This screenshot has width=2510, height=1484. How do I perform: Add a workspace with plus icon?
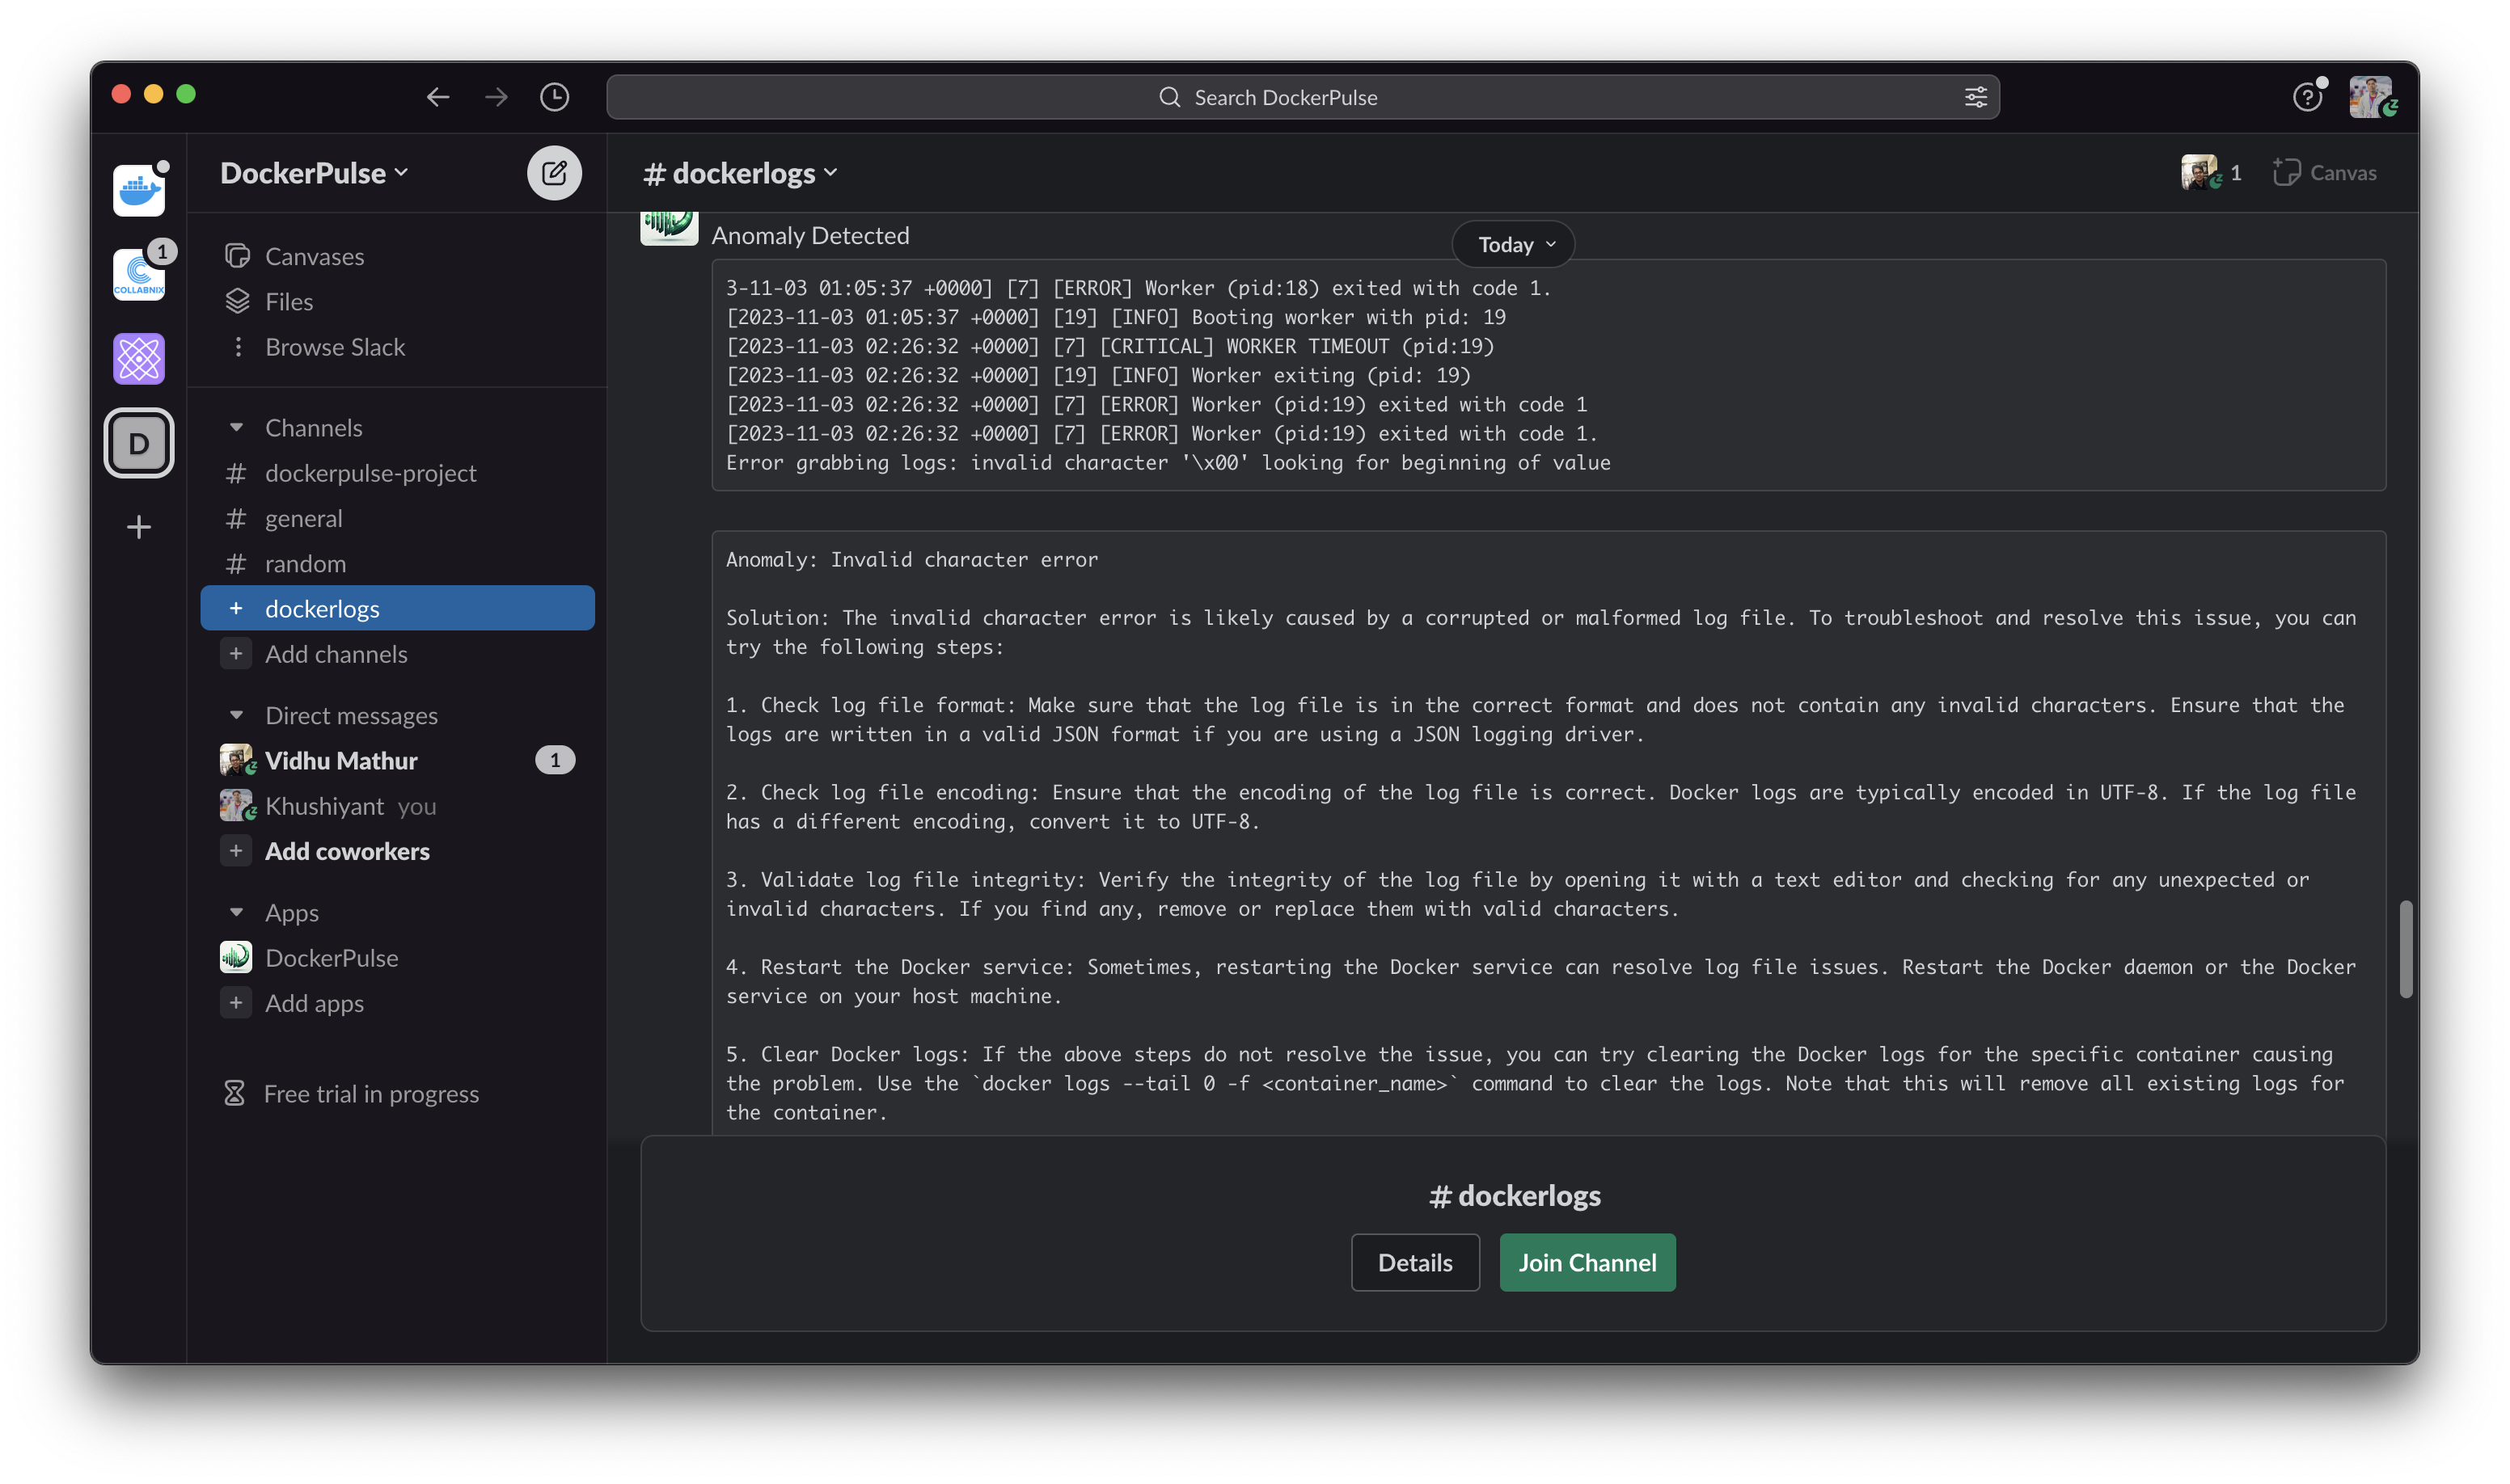pyautogui.click(x=139, y=527)
